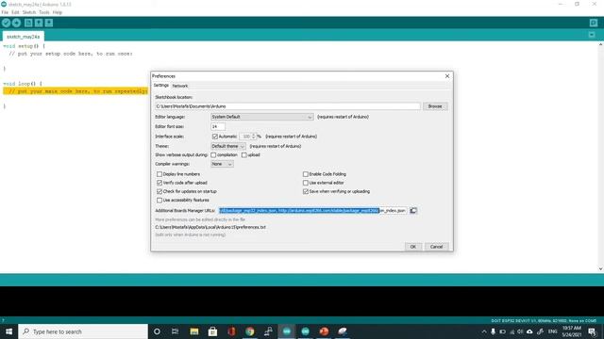
Task: Click the battery tray icon
Action: (502, 331)
